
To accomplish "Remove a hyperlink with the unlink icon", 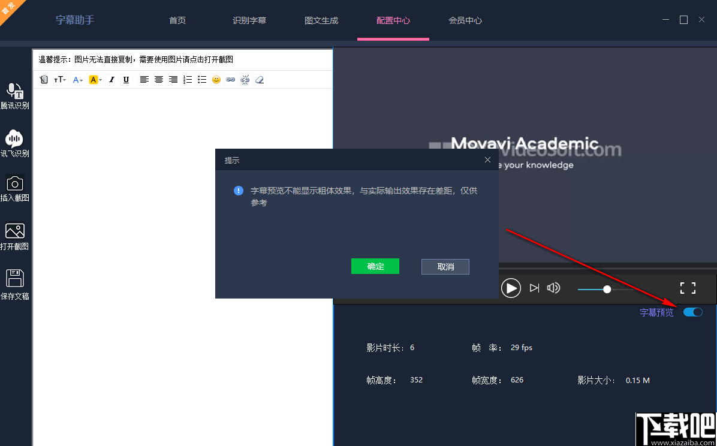I will (245, 79).
